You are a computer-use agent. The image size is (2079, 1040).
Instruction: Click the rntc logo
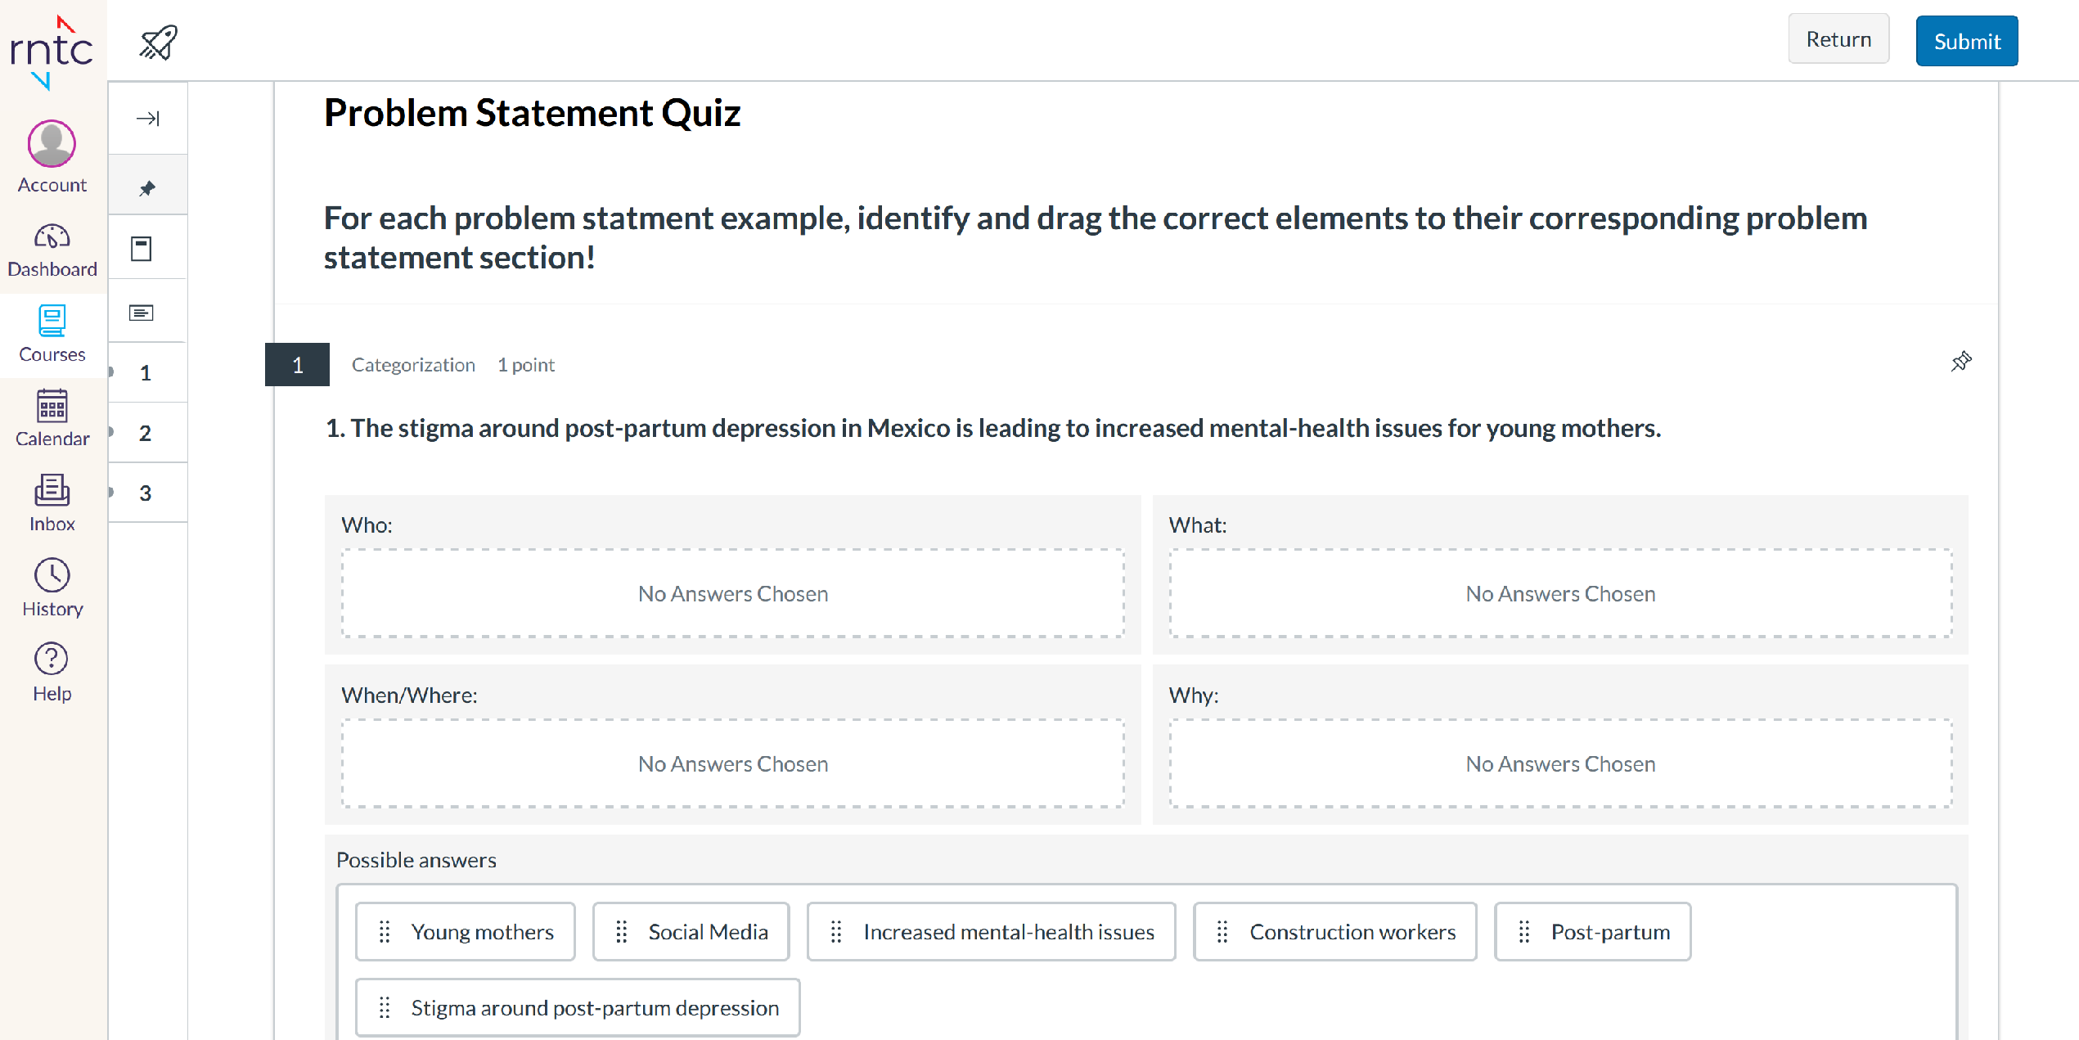pos(51,51)
